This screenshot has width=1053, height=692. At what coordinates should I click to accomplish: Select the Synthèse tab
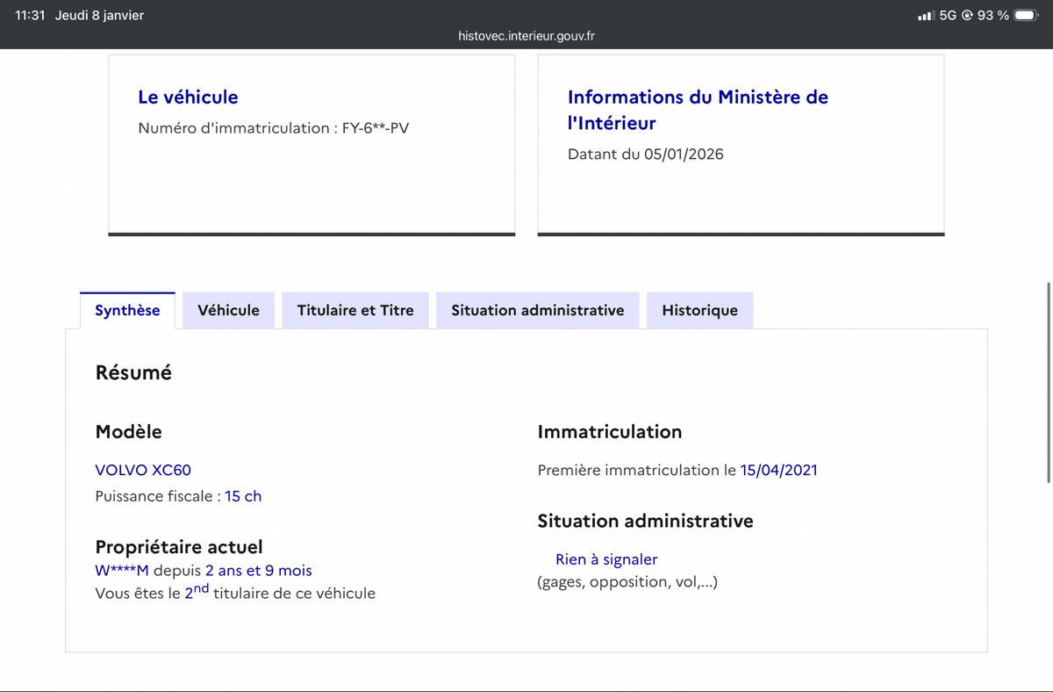tap(127, 310)
